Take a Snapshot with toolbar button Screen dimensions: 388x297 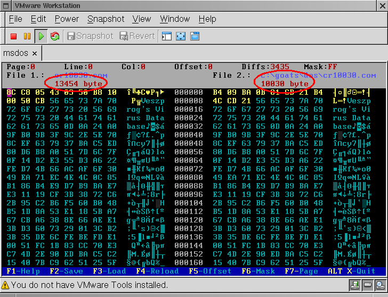pyautogui.click(x=90, y=36)
